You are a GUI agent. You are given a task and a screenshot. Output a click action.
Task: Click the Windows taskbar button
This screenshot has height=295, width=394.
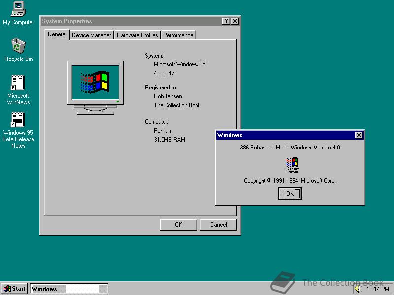[x=69, y=289]
